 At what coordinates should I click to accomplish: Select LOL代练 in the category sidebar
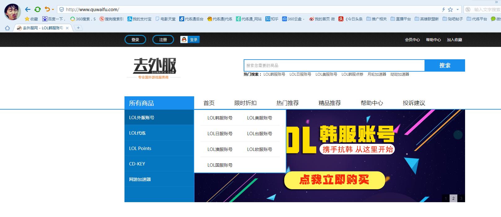coord(137,133)
